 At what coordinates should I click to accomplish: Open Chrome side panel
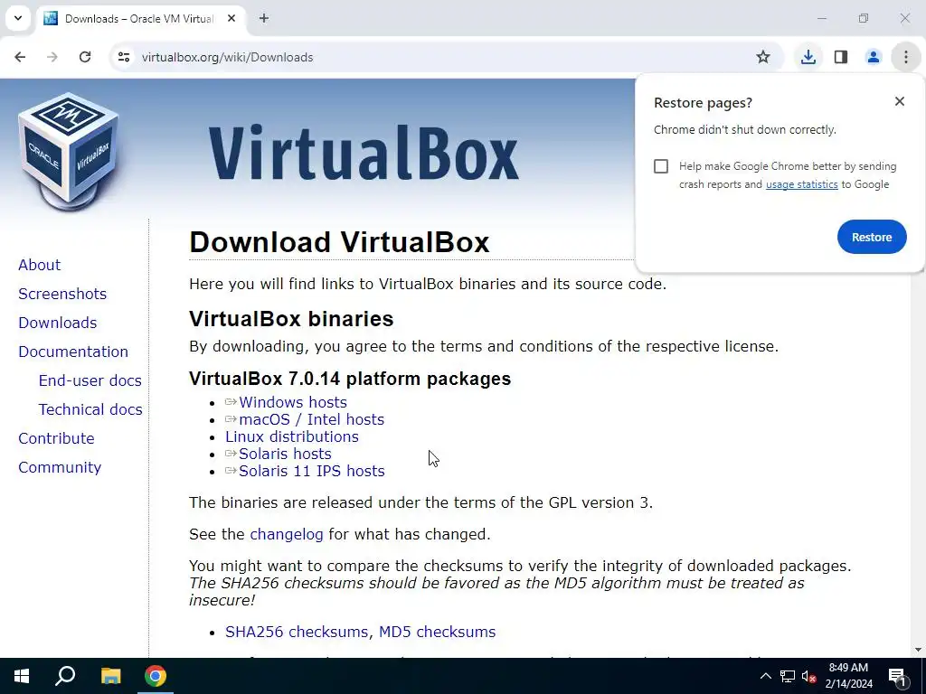tap(841, 57)
